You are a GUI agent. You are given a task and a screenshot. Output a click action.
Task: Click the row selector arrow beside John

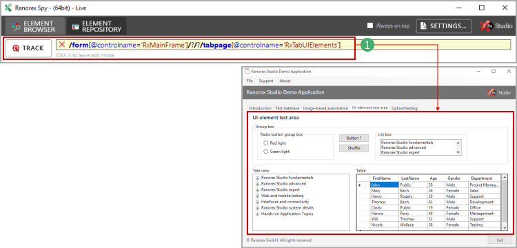coord(360,185)
